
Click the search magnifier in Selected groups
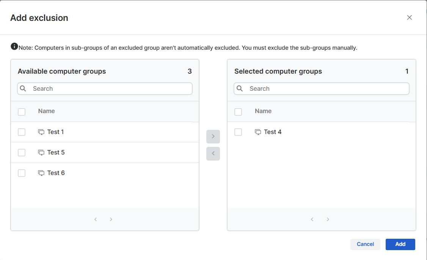point(239,88)
